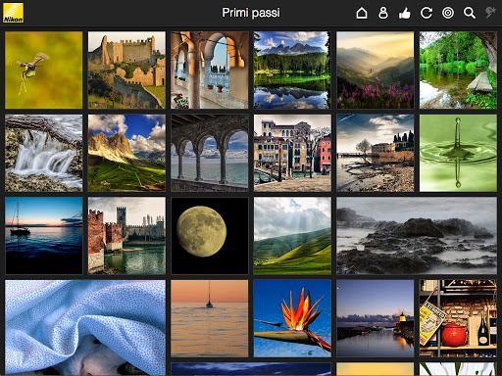502x376 pixels.
Task: Open the misty rocky shoreline photo
Action: (417, 236)
